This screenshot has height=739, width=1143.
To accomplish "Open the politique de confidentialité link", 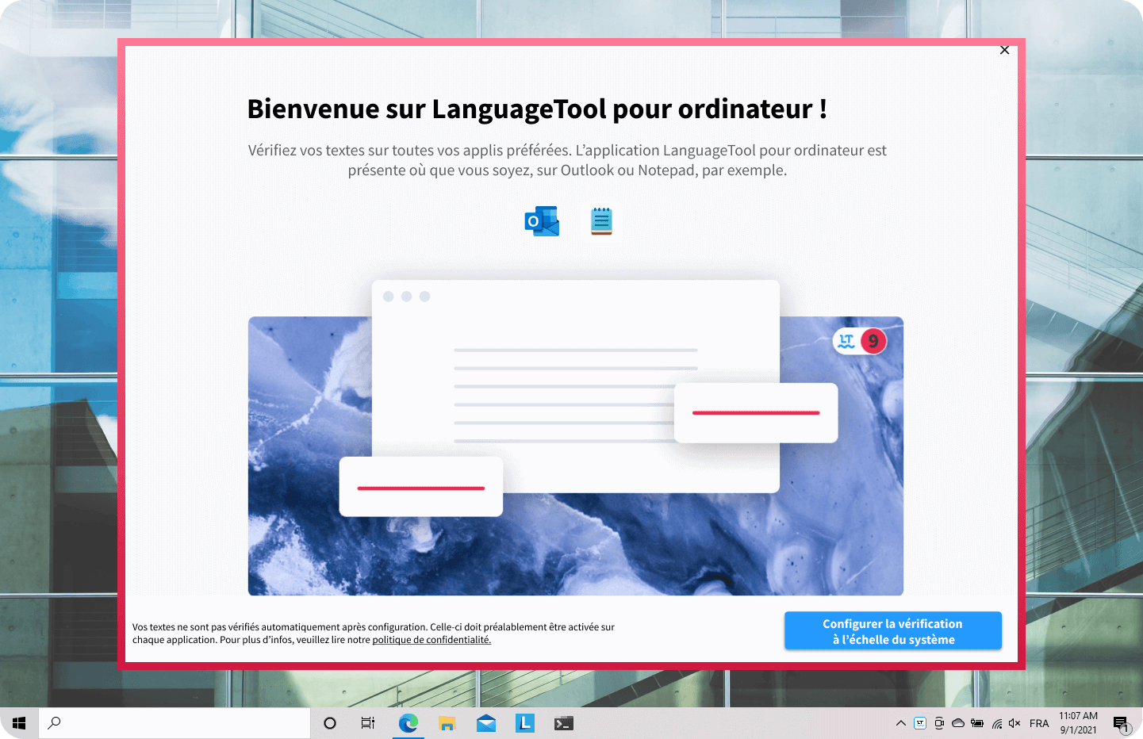I will click(432, 640).
